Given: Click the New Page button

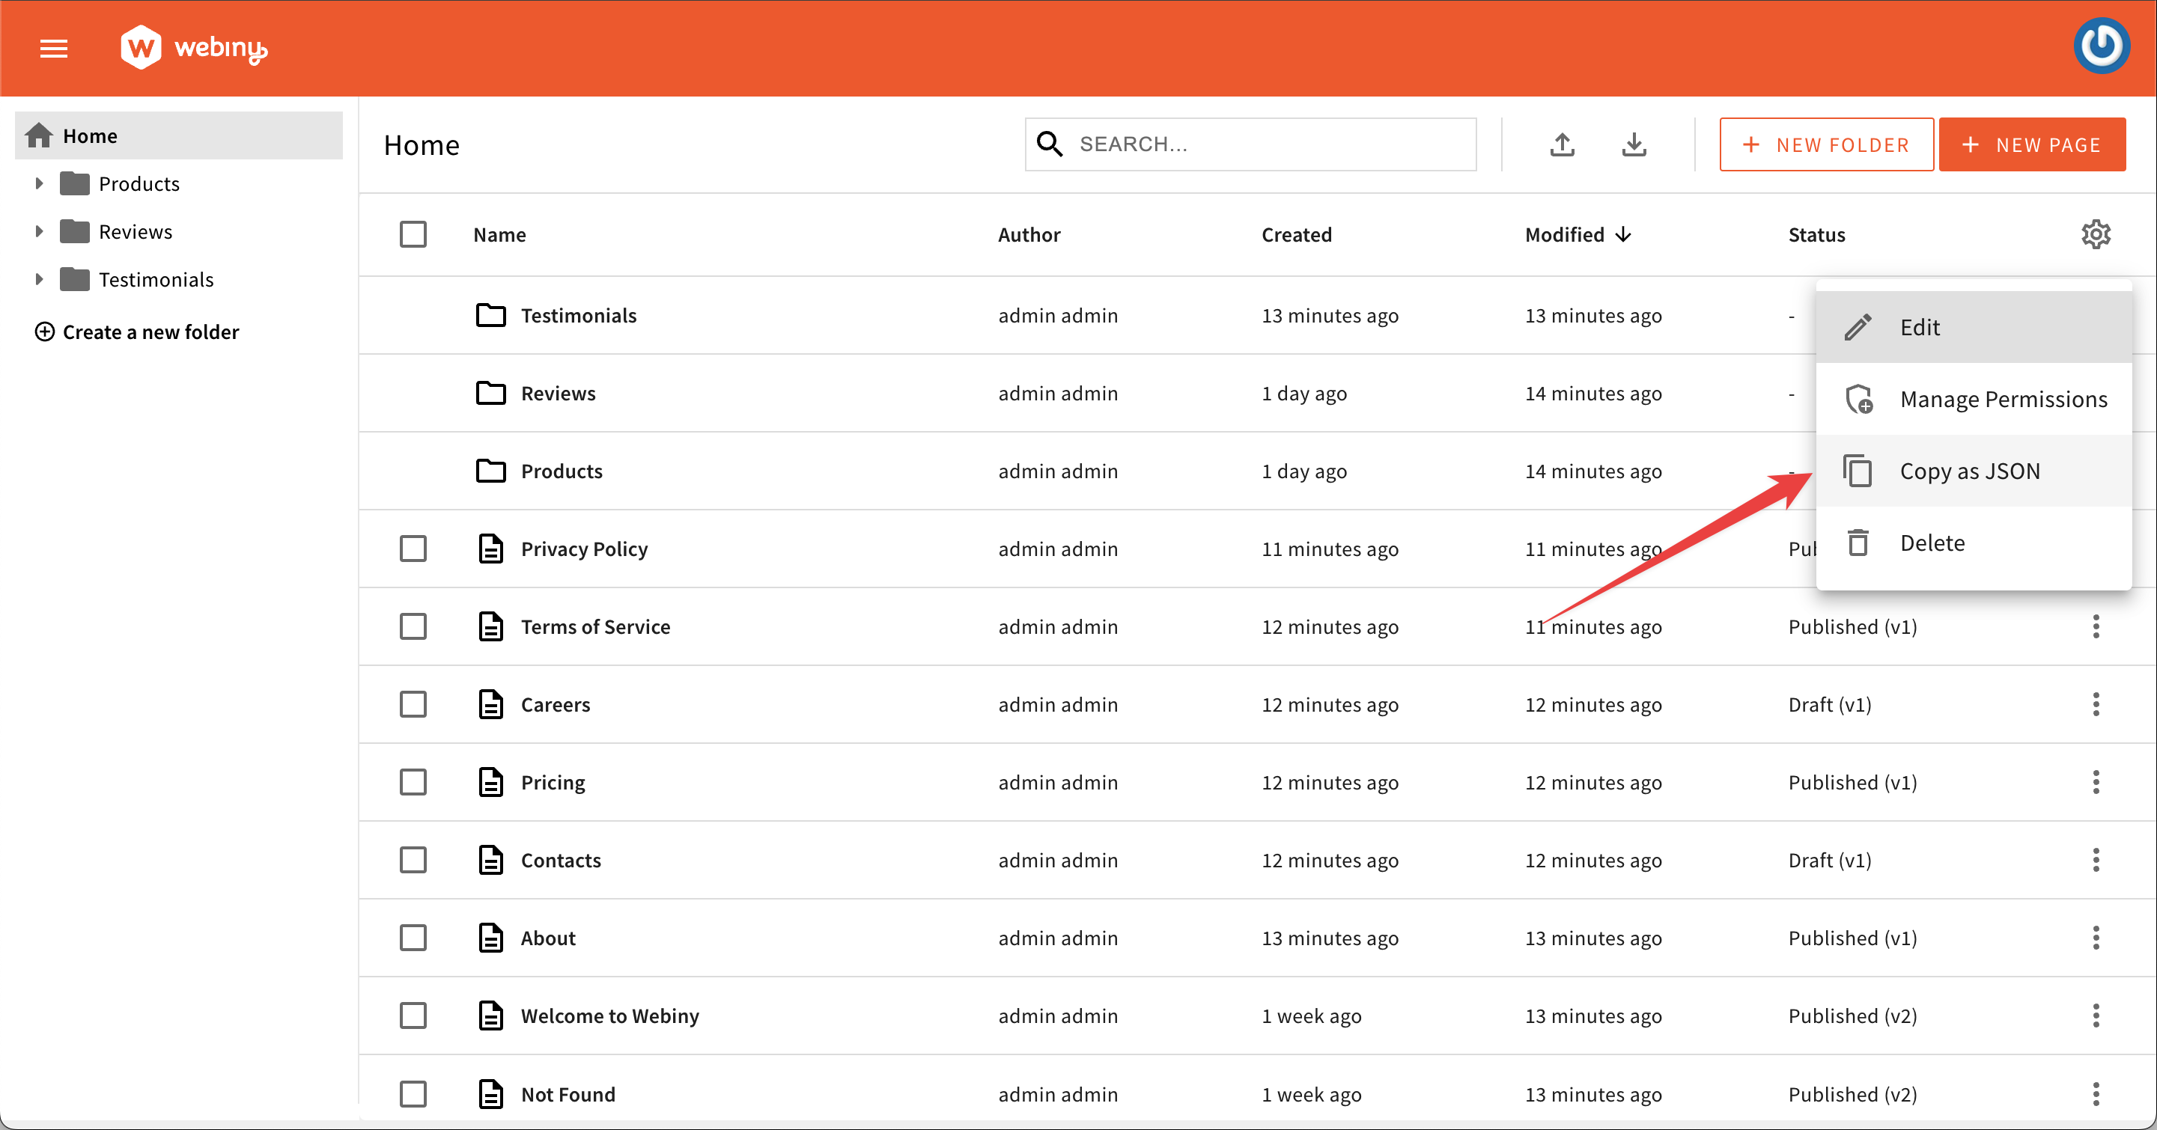Looking at the screenshot, I should (2031, 145).
